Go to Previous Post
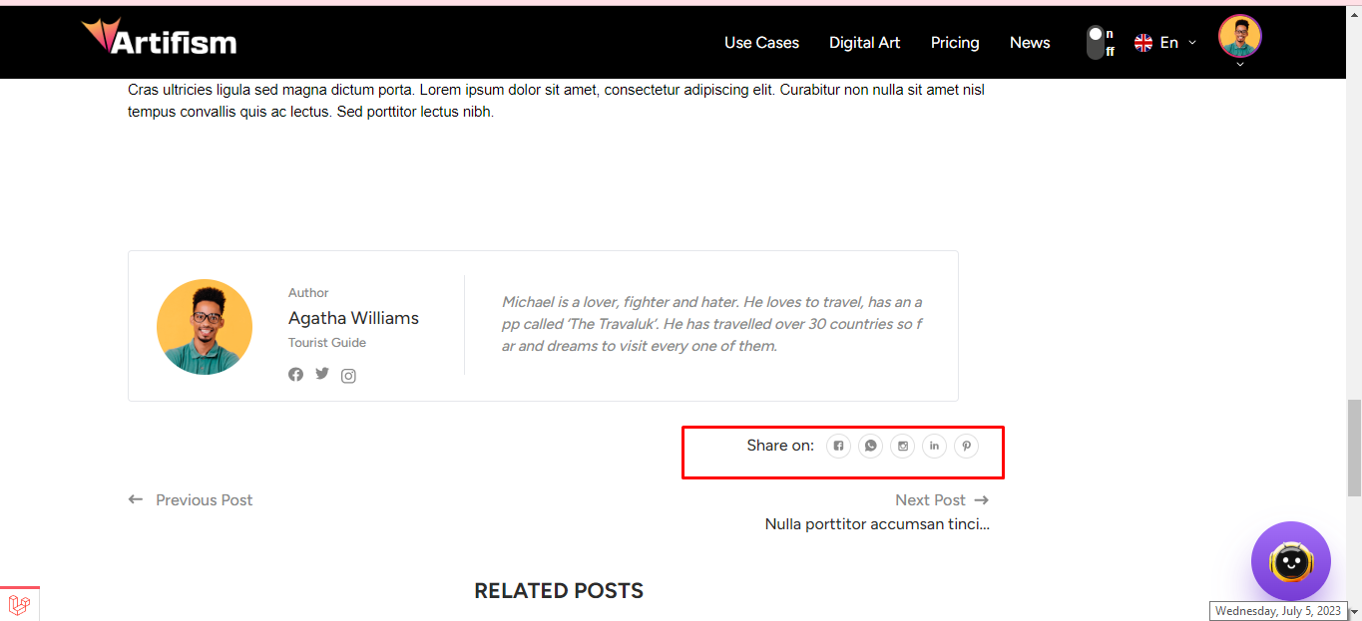Viewport: 1362px width, 621px height. [x=192, y=500]
